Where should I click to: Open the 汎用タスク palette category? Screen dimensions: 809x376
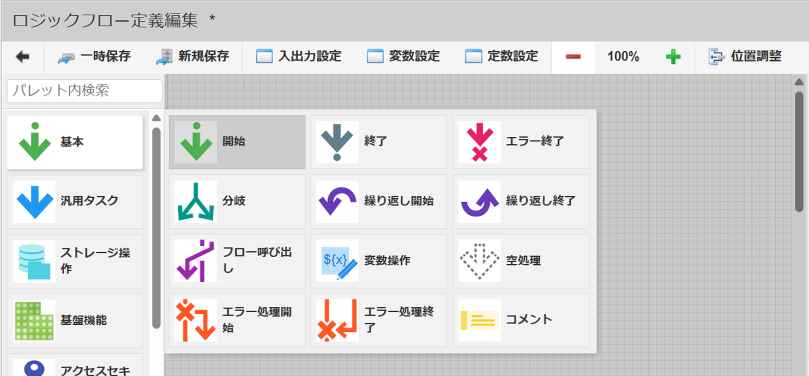click(75, 201)
